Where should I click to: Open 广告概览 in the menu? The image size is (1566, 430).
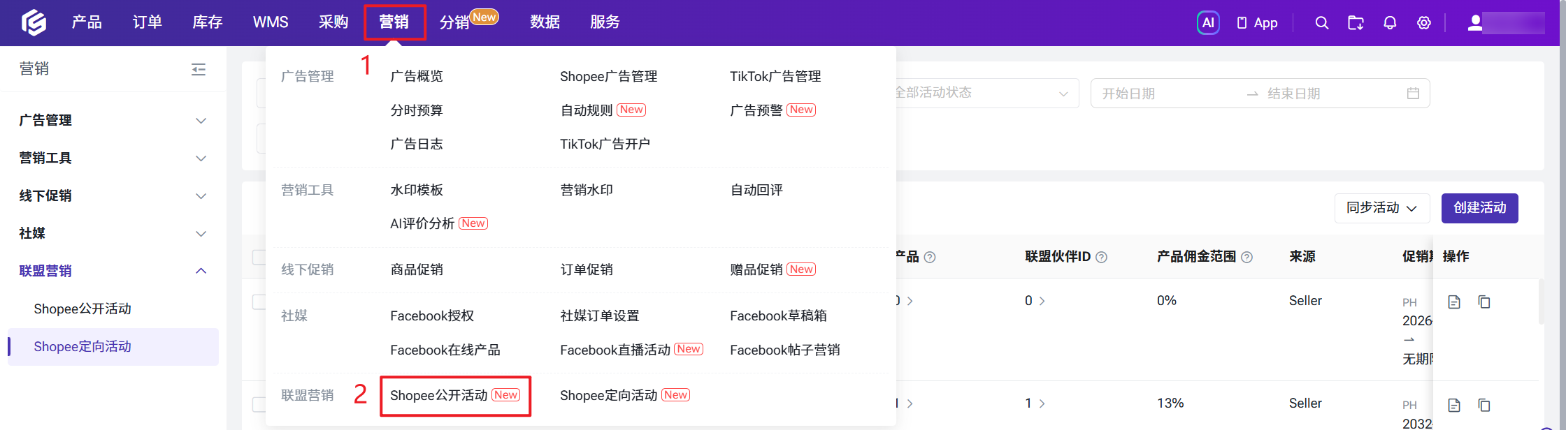(x=417, y=77)
